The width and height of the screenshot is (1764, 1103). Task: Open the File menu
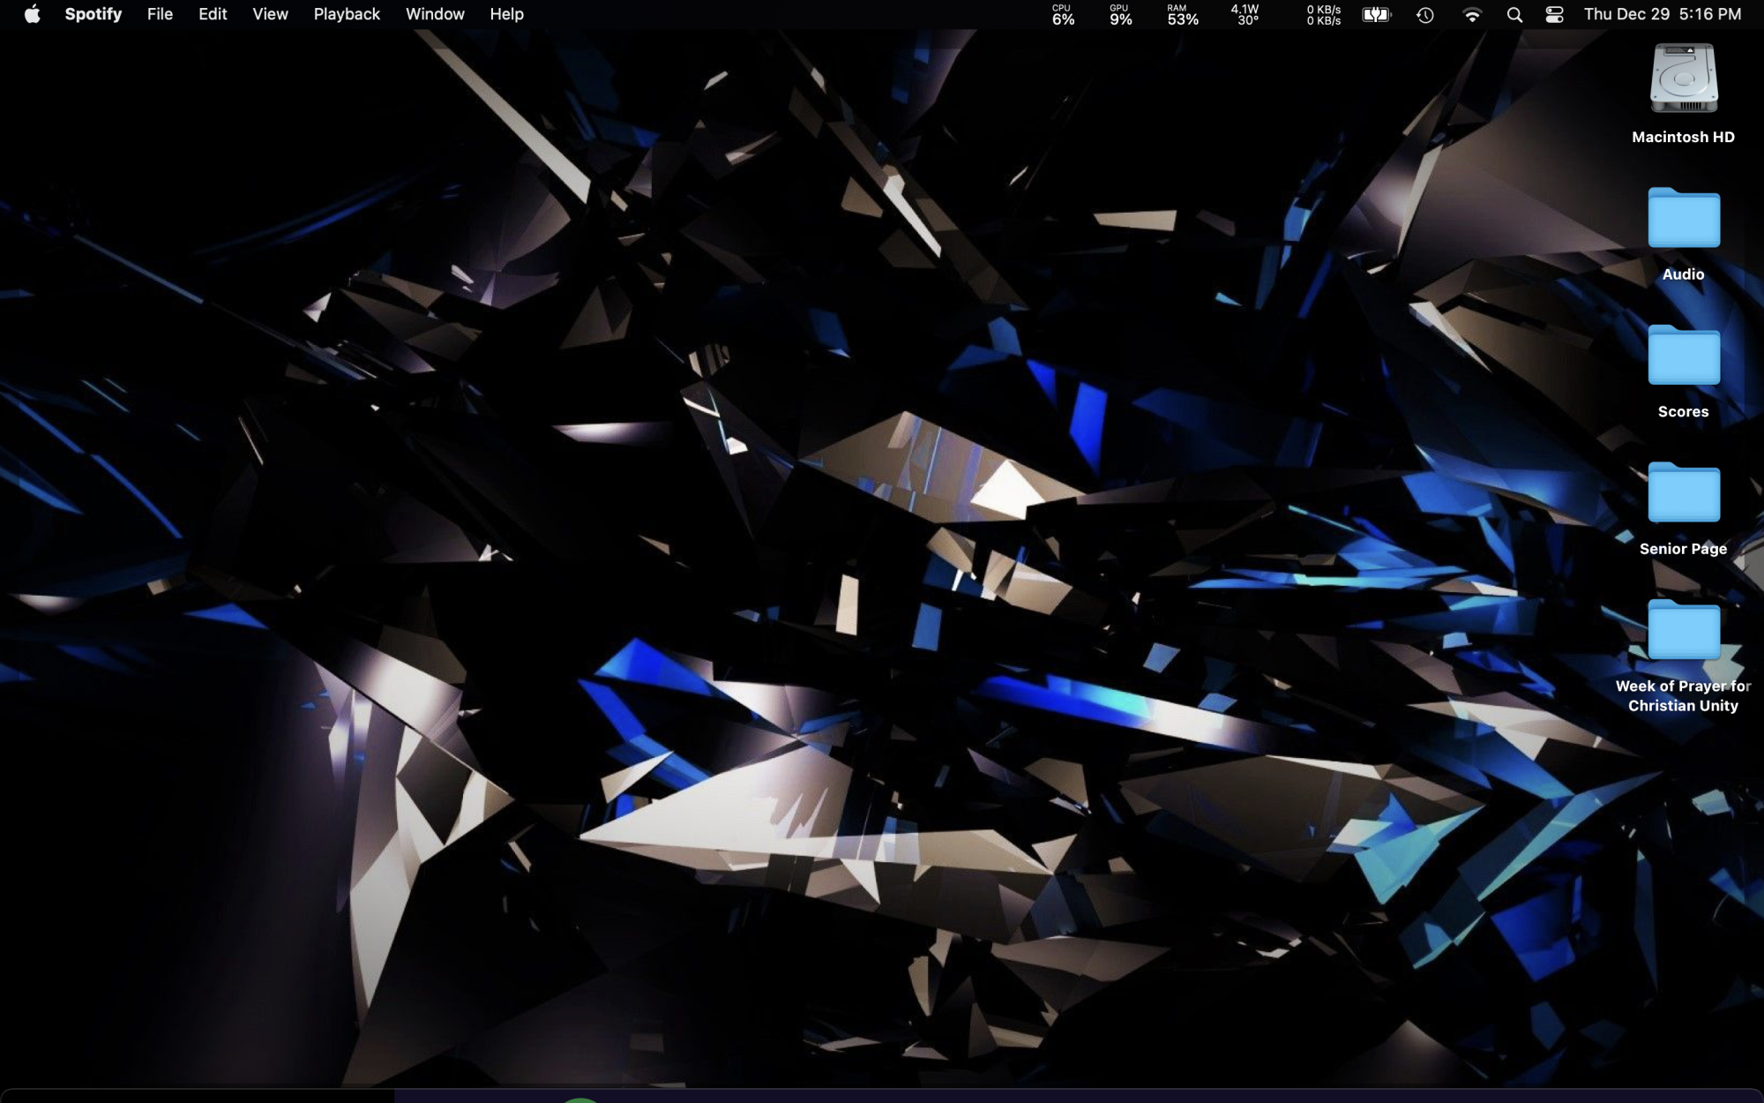(x=160, y=14)
